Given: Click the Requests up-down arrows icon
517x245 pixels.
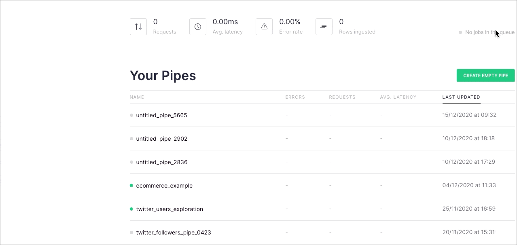Looking at the screenshot, I should 138,27.
